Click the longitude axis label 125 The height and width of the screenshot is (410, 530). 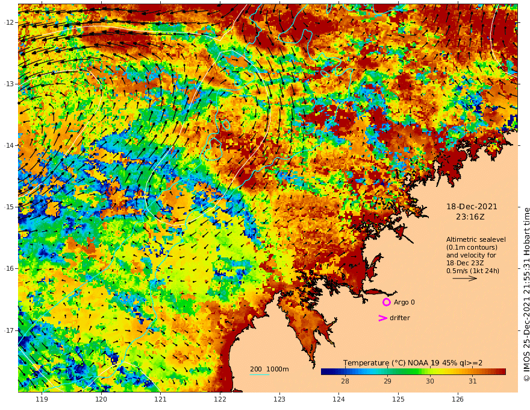point(398,399)
